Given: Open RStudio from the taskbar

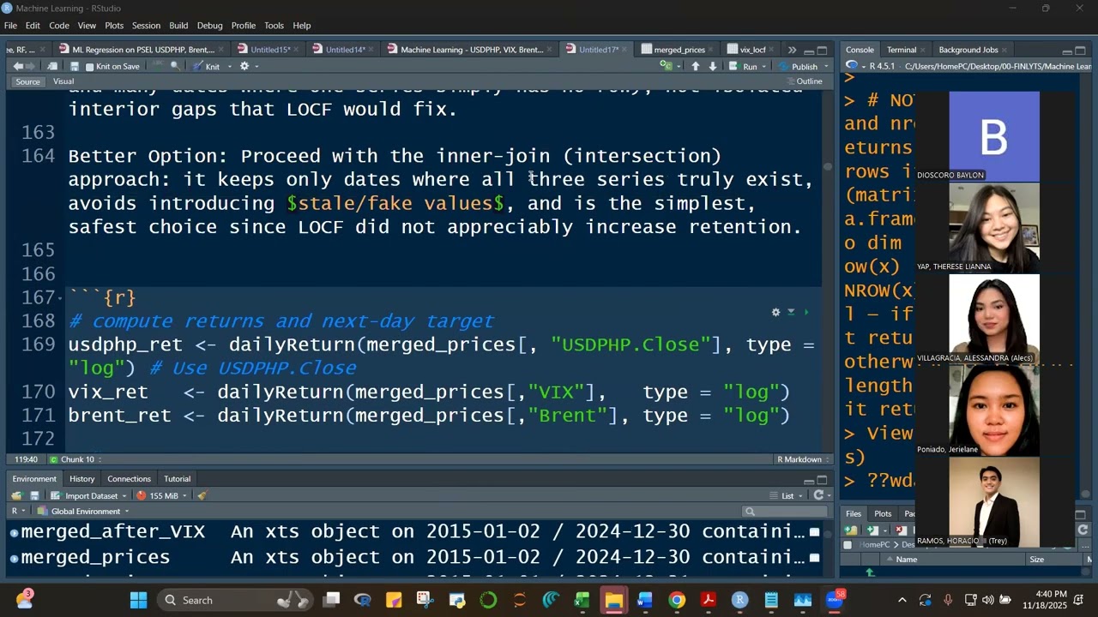Looking at the screenshot, I should pos(739,600).
